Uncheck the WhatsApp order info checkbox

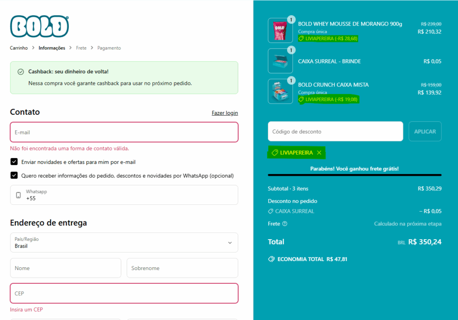point(14,175)
